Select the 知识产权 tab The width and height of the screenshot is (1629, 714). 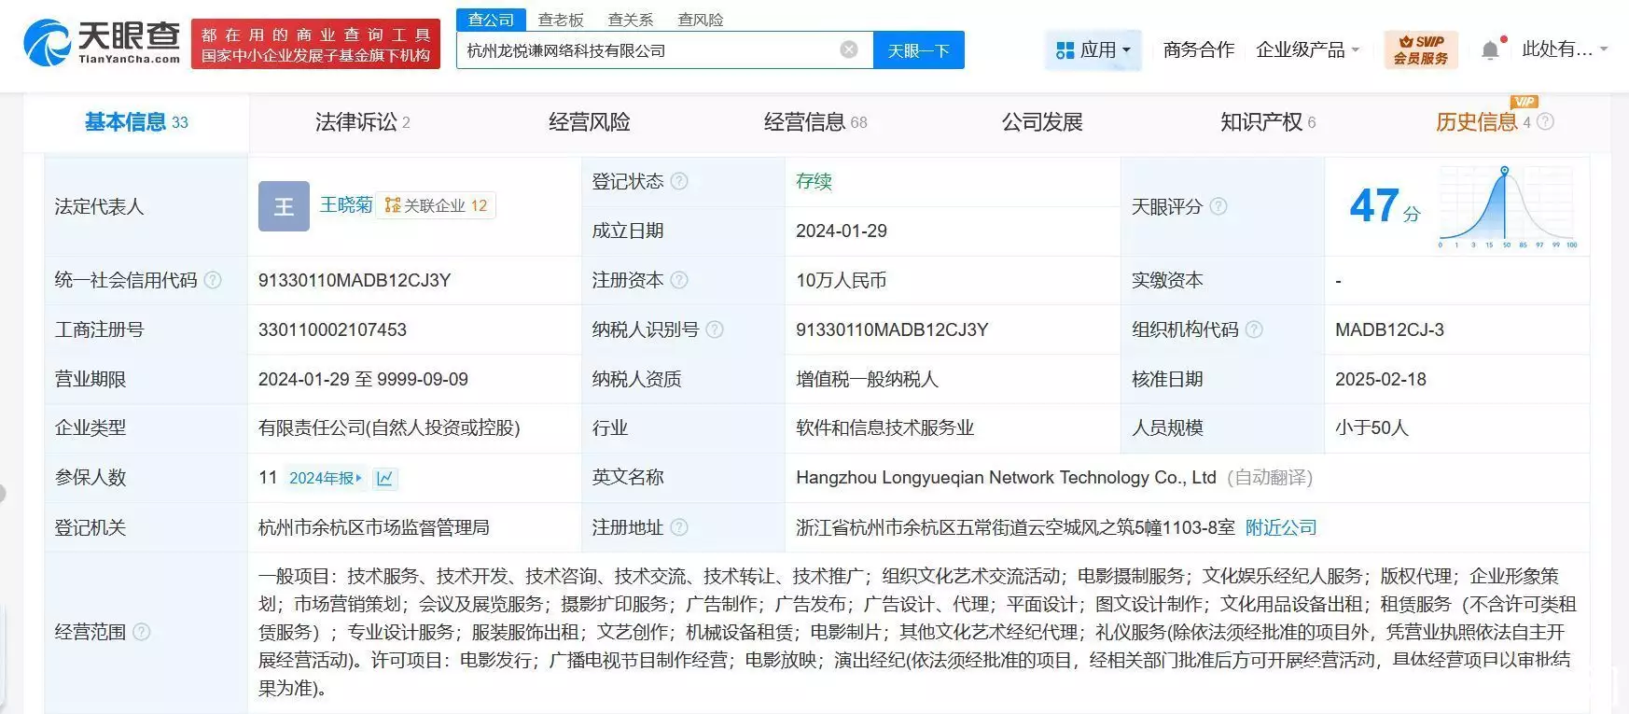coord(1268,122)
